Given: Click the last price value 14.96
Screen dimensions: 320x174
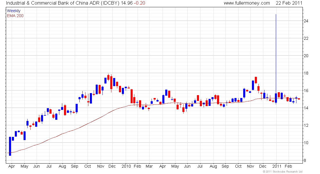Looking at the screenshot, I should 127,3.
